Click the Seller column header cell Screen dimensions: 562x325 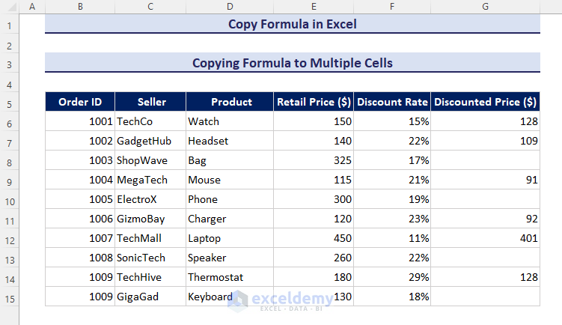click(x=150, y=102)
